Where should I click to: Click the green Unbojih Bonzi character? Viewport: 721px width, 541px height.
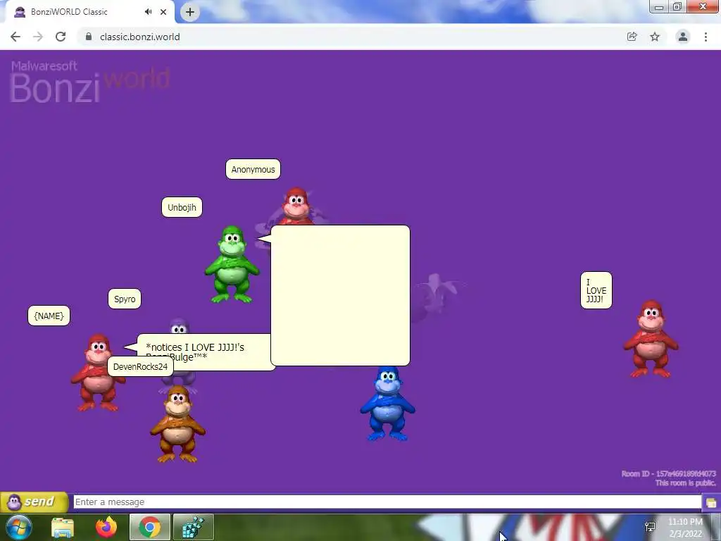tap(232, 264)
